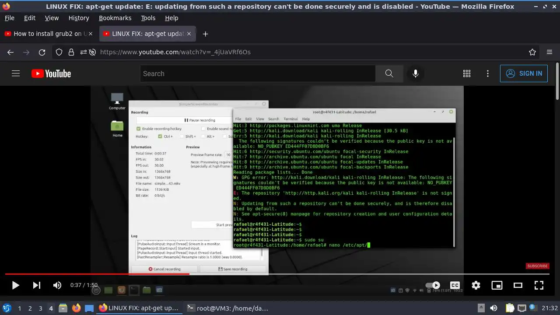The width and height of the screenshot is (560, 315).
Task: Launch Firefox from taskbar launcher
Action: 77,308
